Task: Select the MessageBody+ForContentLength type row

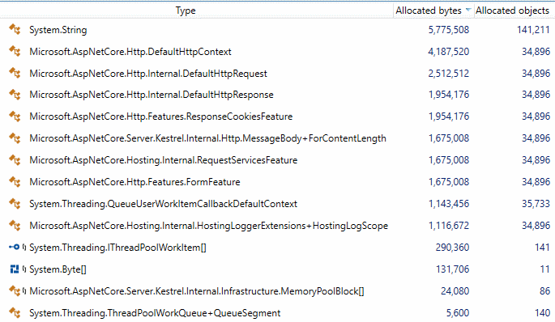Action: pyautogui.click(x=276, y=138)
